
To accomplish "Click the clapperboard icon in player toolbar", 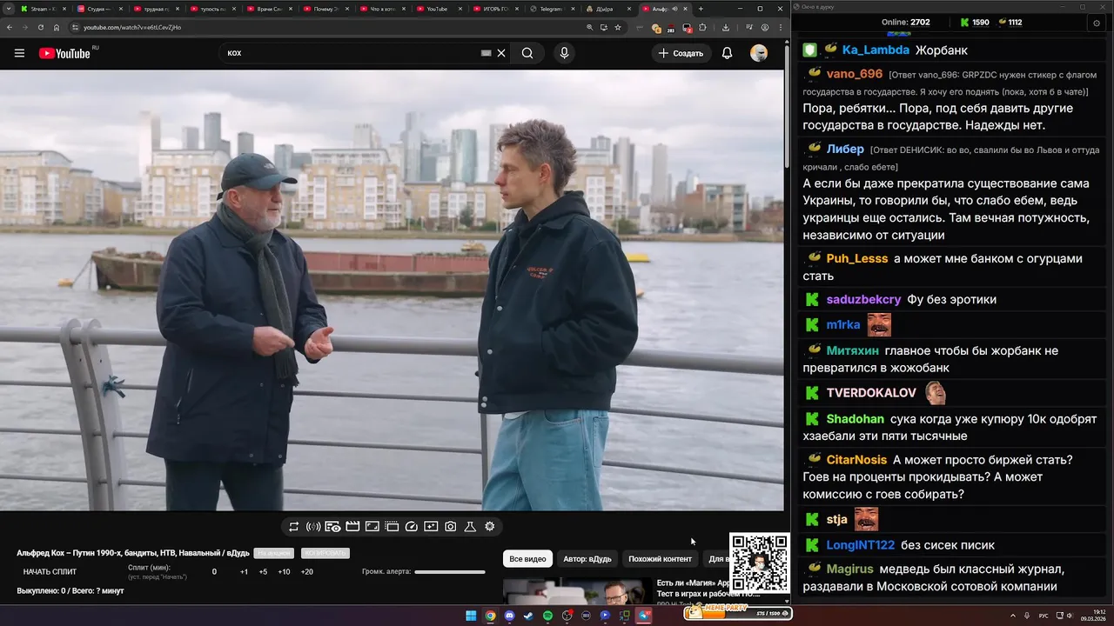I will tap(352, 526).
